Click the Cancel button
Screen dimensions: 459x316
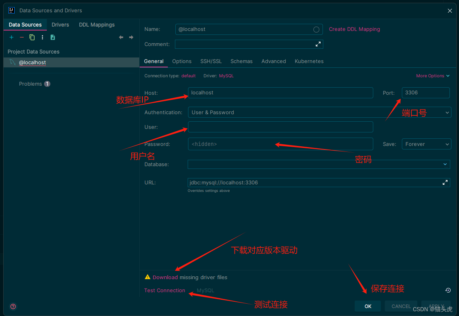[401, 306]
